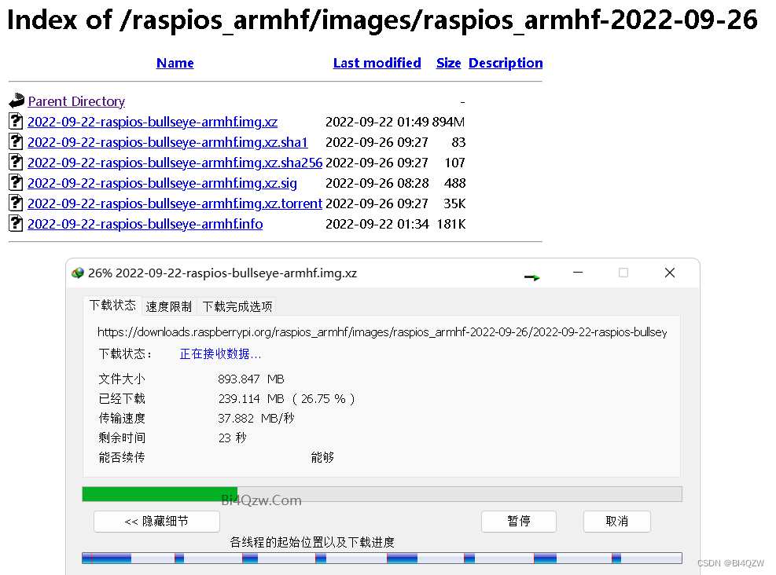The width and height of the screenshot is (776, 575).
Task: Click file icon beside armhf.img.xz 894M entry
Action: [x=16, y=121]
